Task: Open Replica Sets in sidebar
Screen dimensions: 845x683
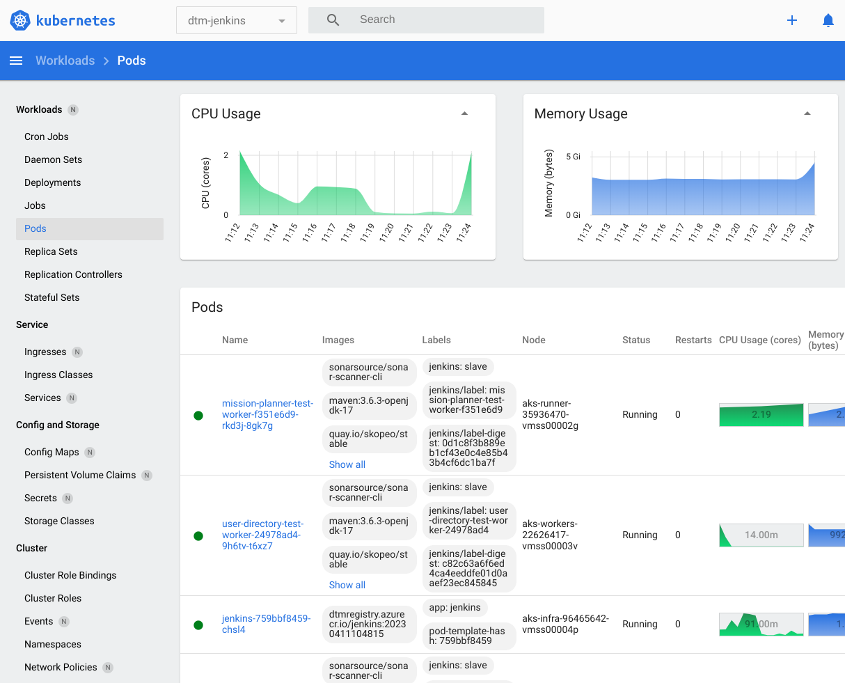Action: point(51,251)
